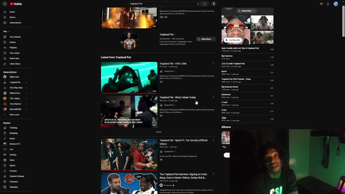Open the notifications bell
Image resolution: width=345 pixels, height=194 pixels.
(328, 4)
